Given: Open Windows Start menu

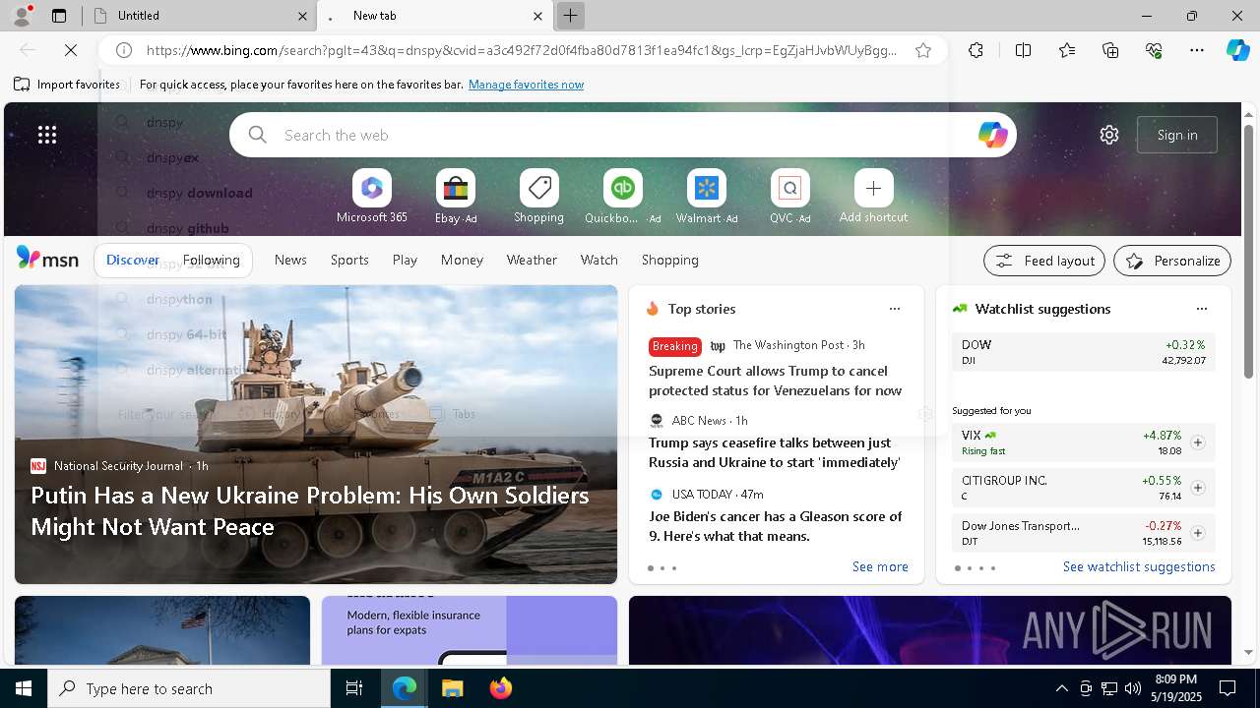Looking at the screenshot, I should [24, 688].
